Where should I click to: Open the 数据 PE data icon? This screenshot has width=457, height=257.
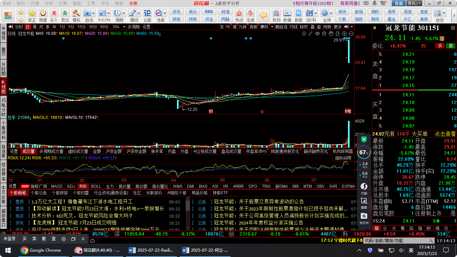click(x=287, y=13)
